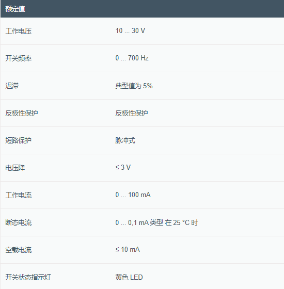Viewport: 284px width, 289px height.
Task: Click the 脉冲式 value
Action: [x=125, y=140]
